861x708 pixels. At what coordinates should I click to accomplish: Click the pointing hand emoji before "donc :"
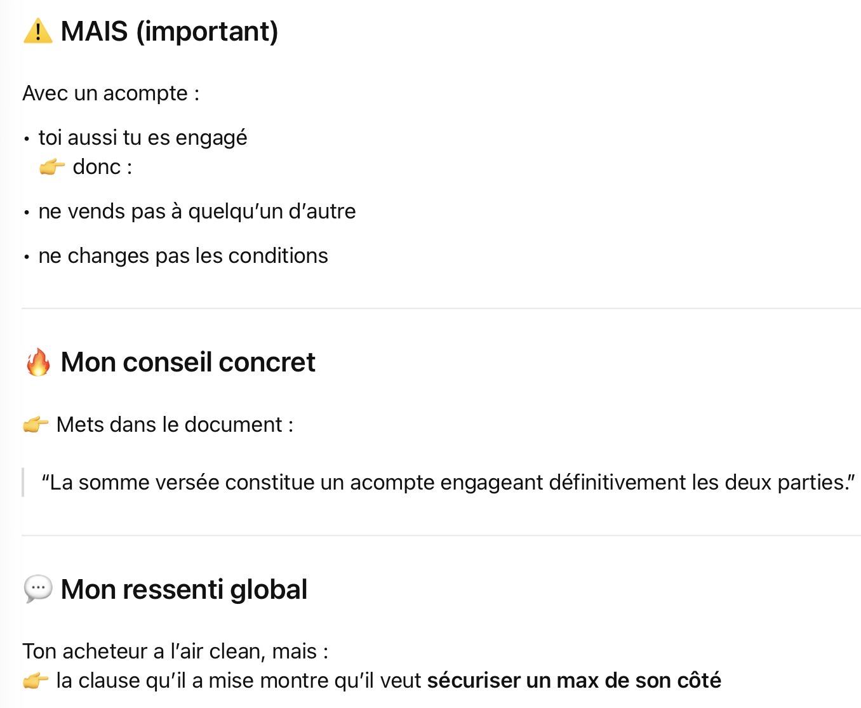coord(52,167)
